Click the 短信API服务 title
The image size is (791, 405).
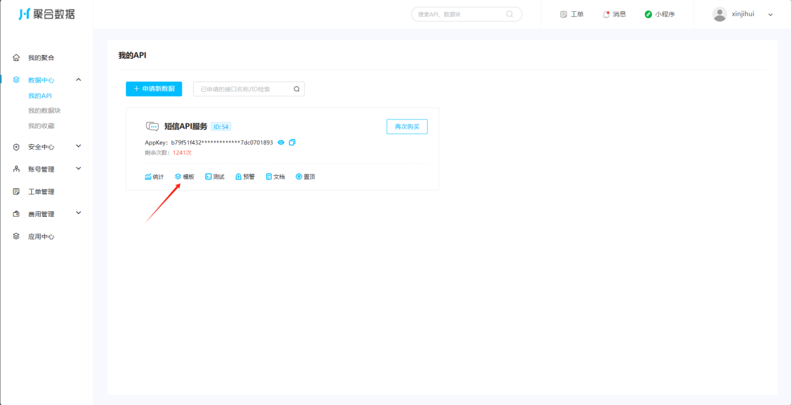point(186,126)
